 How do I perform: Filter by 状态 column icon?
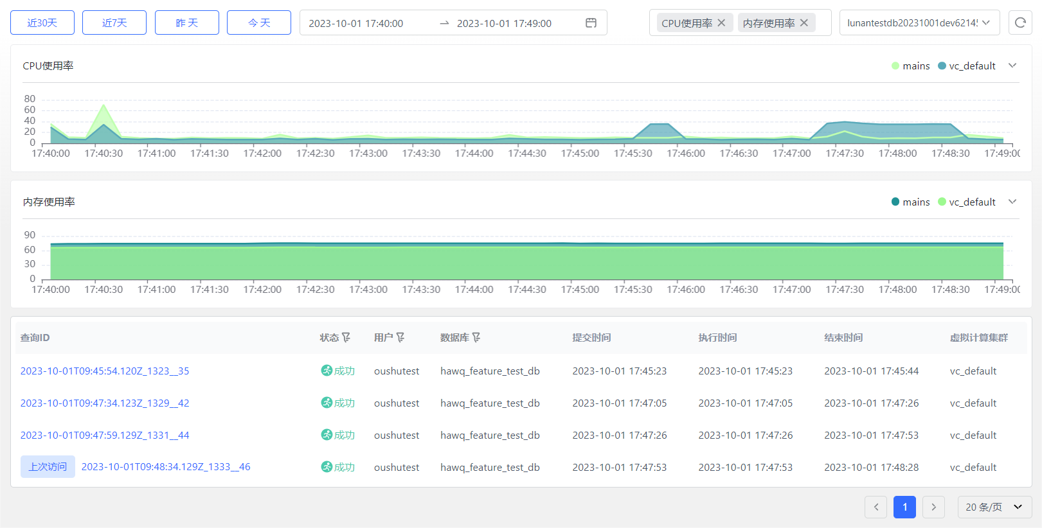346,338
